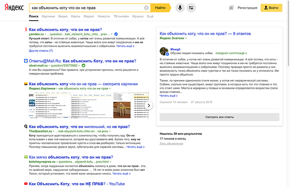Screen dimensions: 290x187
Task: Click the Mail.ru Answers favicon
Action: click(26, 60)
